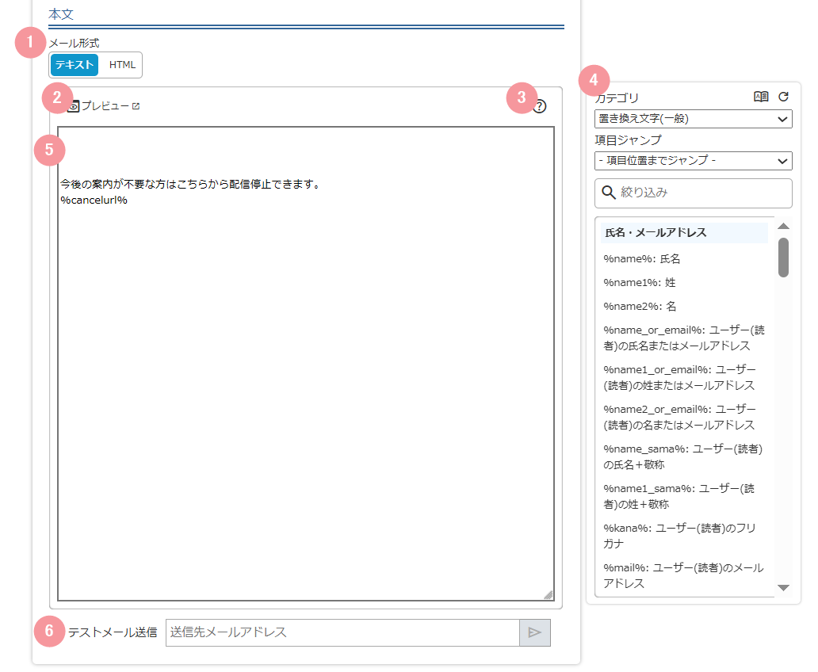The width and height of the screenshot is (818, 672).
Task: Click the refresh icon in category panel
Action: coord(783,97)
